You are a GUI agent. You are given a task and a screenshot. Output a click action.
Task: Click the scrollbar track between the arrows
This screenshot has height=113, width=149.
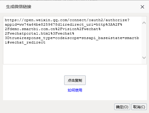point(144,40)
